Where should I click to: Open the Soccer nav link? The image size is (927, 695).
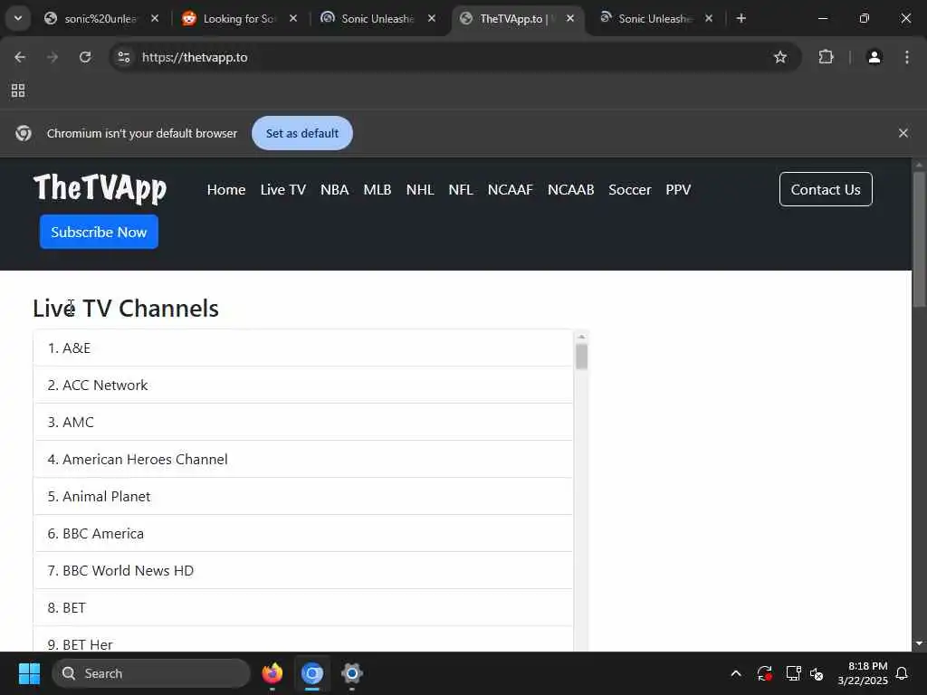(630, 190)
